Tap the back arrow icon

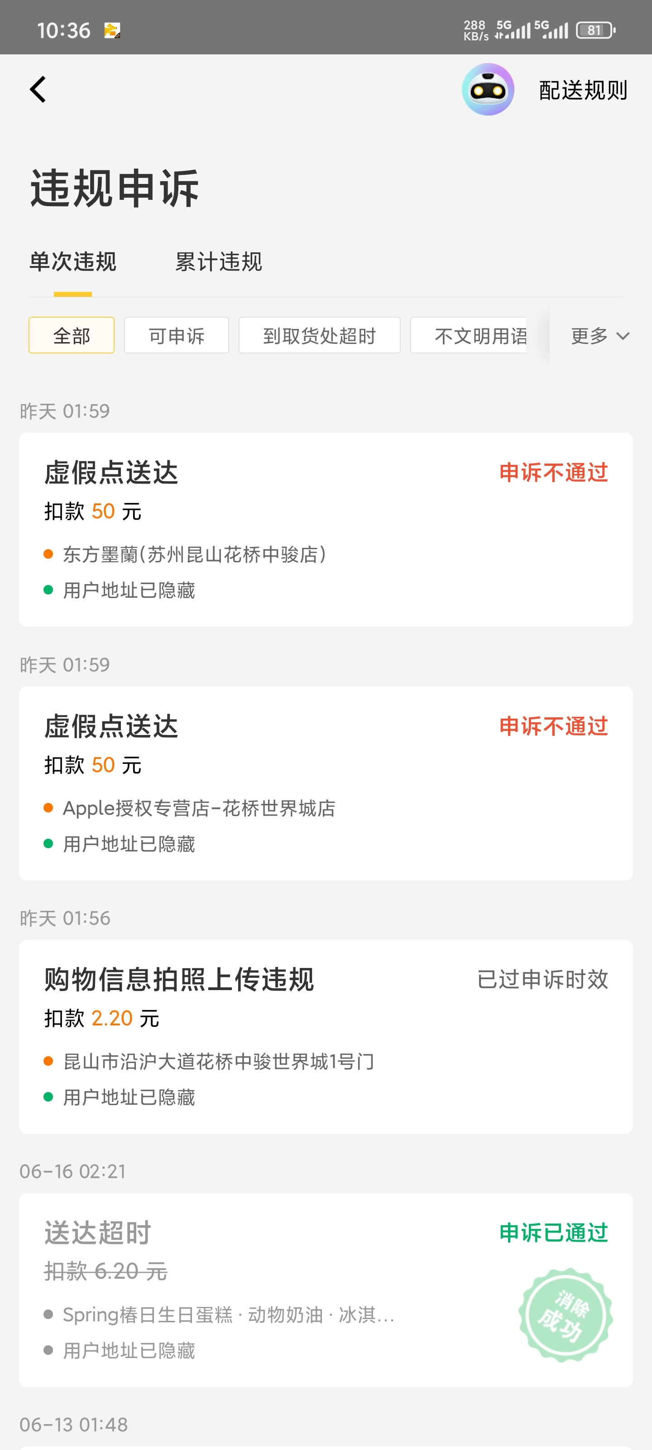(x=38, y=90)
